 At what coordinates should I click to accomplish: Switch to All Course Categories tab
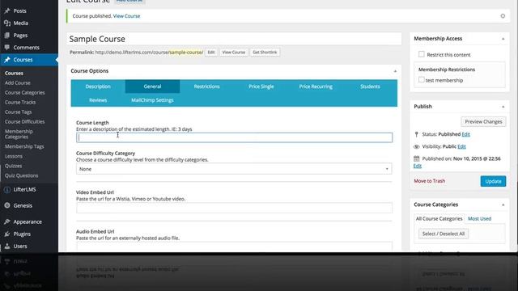(439, 219)
